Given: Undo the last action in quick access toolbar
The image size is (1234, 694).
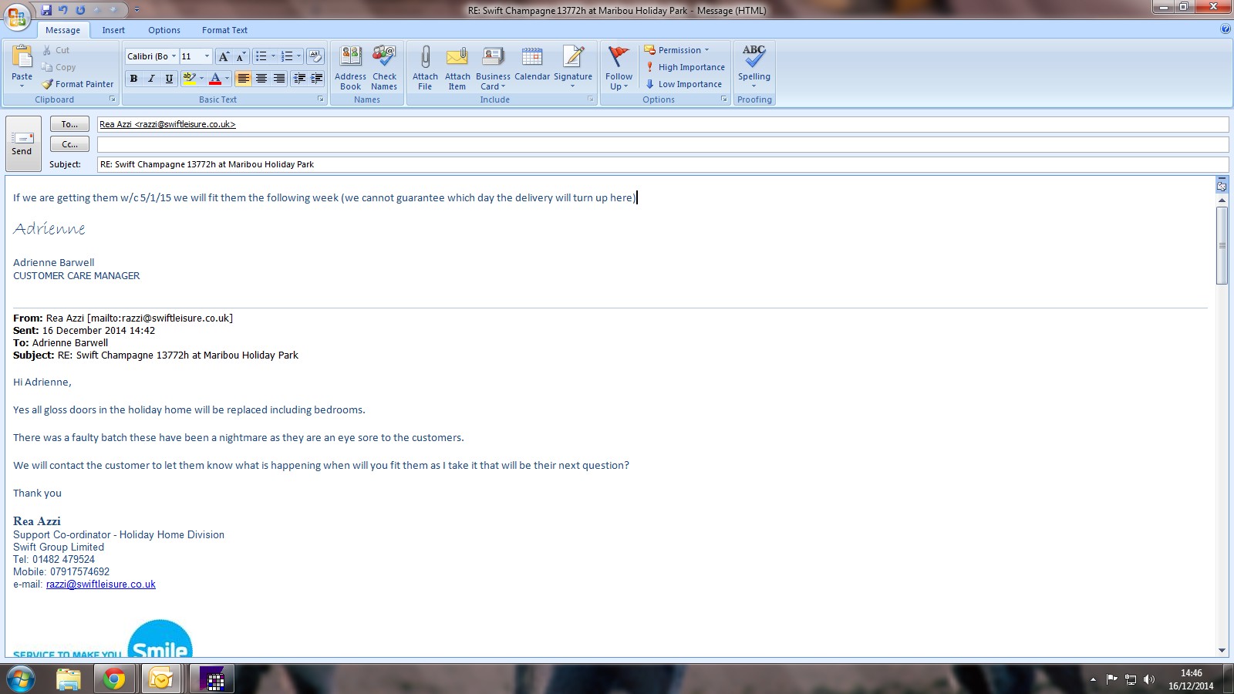Looking at the screenshot, I should point(63,10).
